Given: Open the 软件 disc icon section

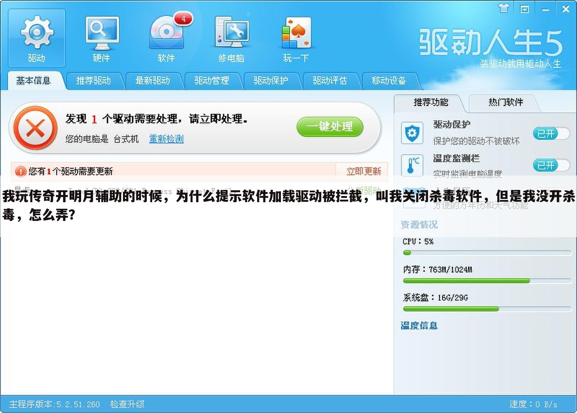Looking at the screenshot, I should (x=166, y=38).
